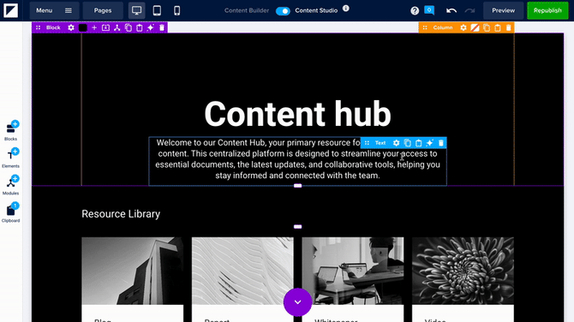574x322 pixels.
Task: Open the building image thumbnail
Action: pyautogui.click(x=133, y=271)
